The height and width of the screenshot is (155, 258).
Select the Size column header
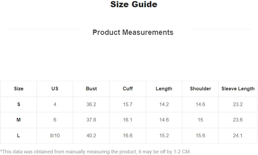click(x=19, y=89)
